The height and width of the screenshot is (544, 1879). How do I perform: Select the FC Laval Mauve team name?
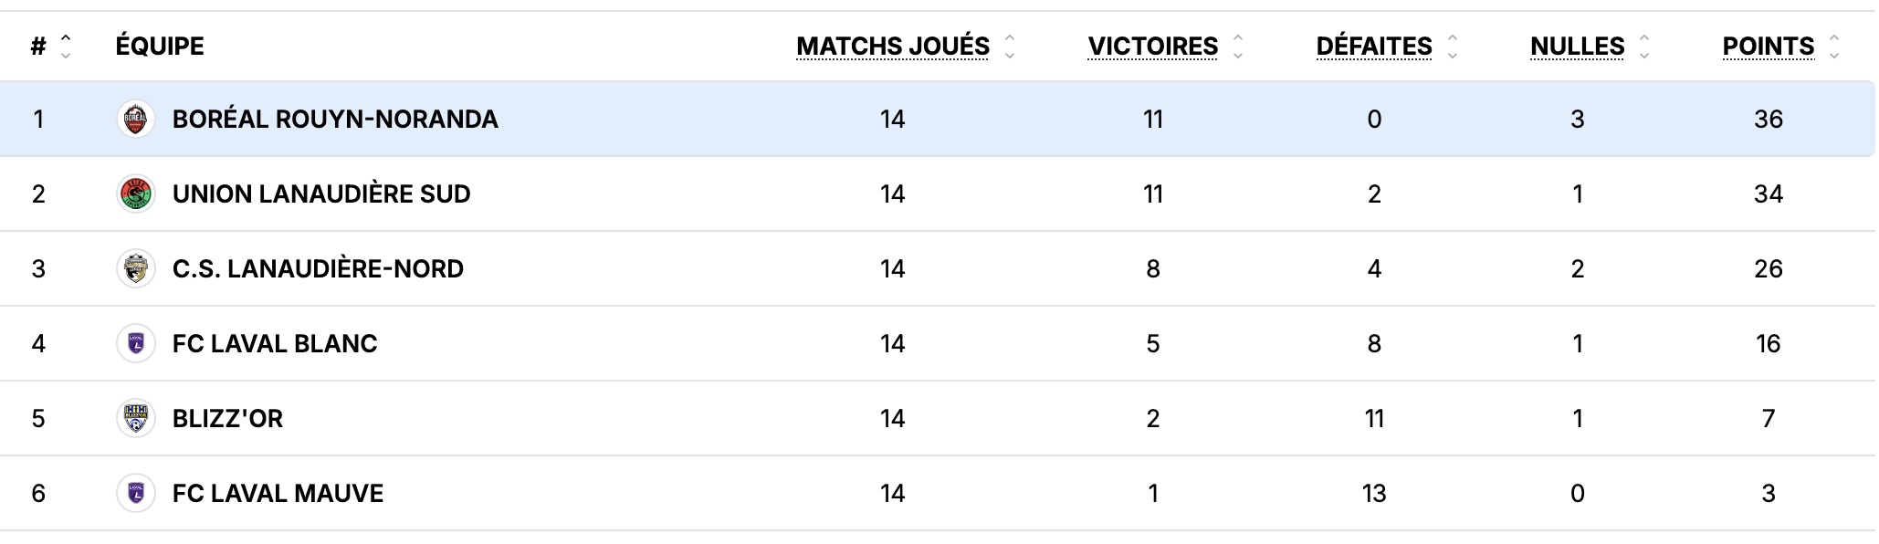278,494
